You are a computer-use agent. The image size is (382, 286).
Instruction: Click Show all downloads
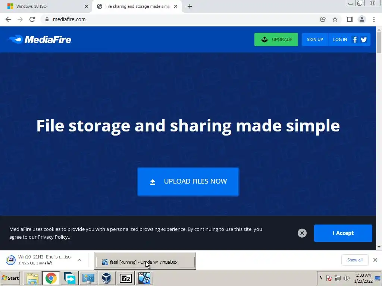click(355, 260)
